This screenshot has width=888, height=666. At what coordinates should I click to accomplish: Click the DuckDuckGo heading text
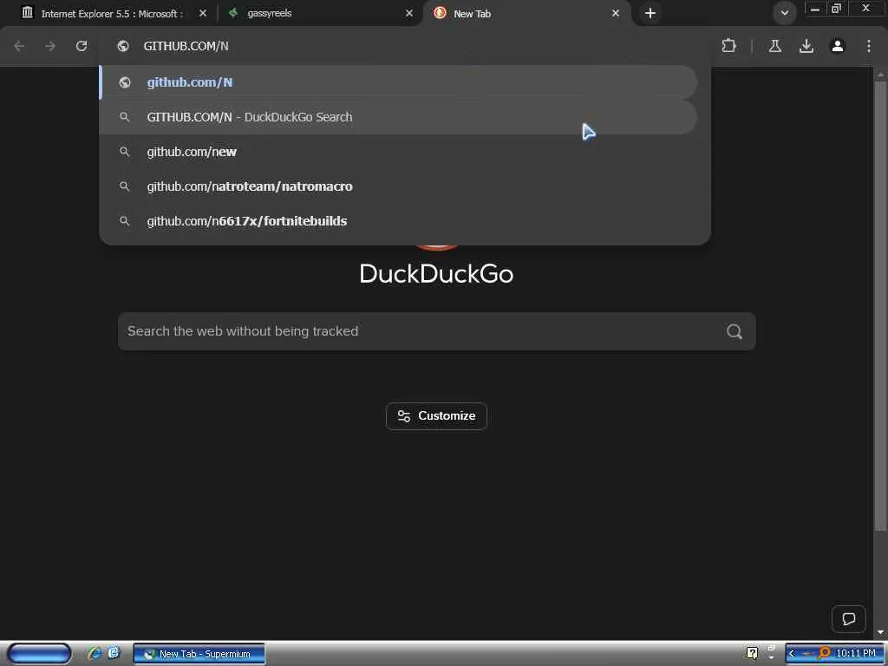(x=437, y=274)
